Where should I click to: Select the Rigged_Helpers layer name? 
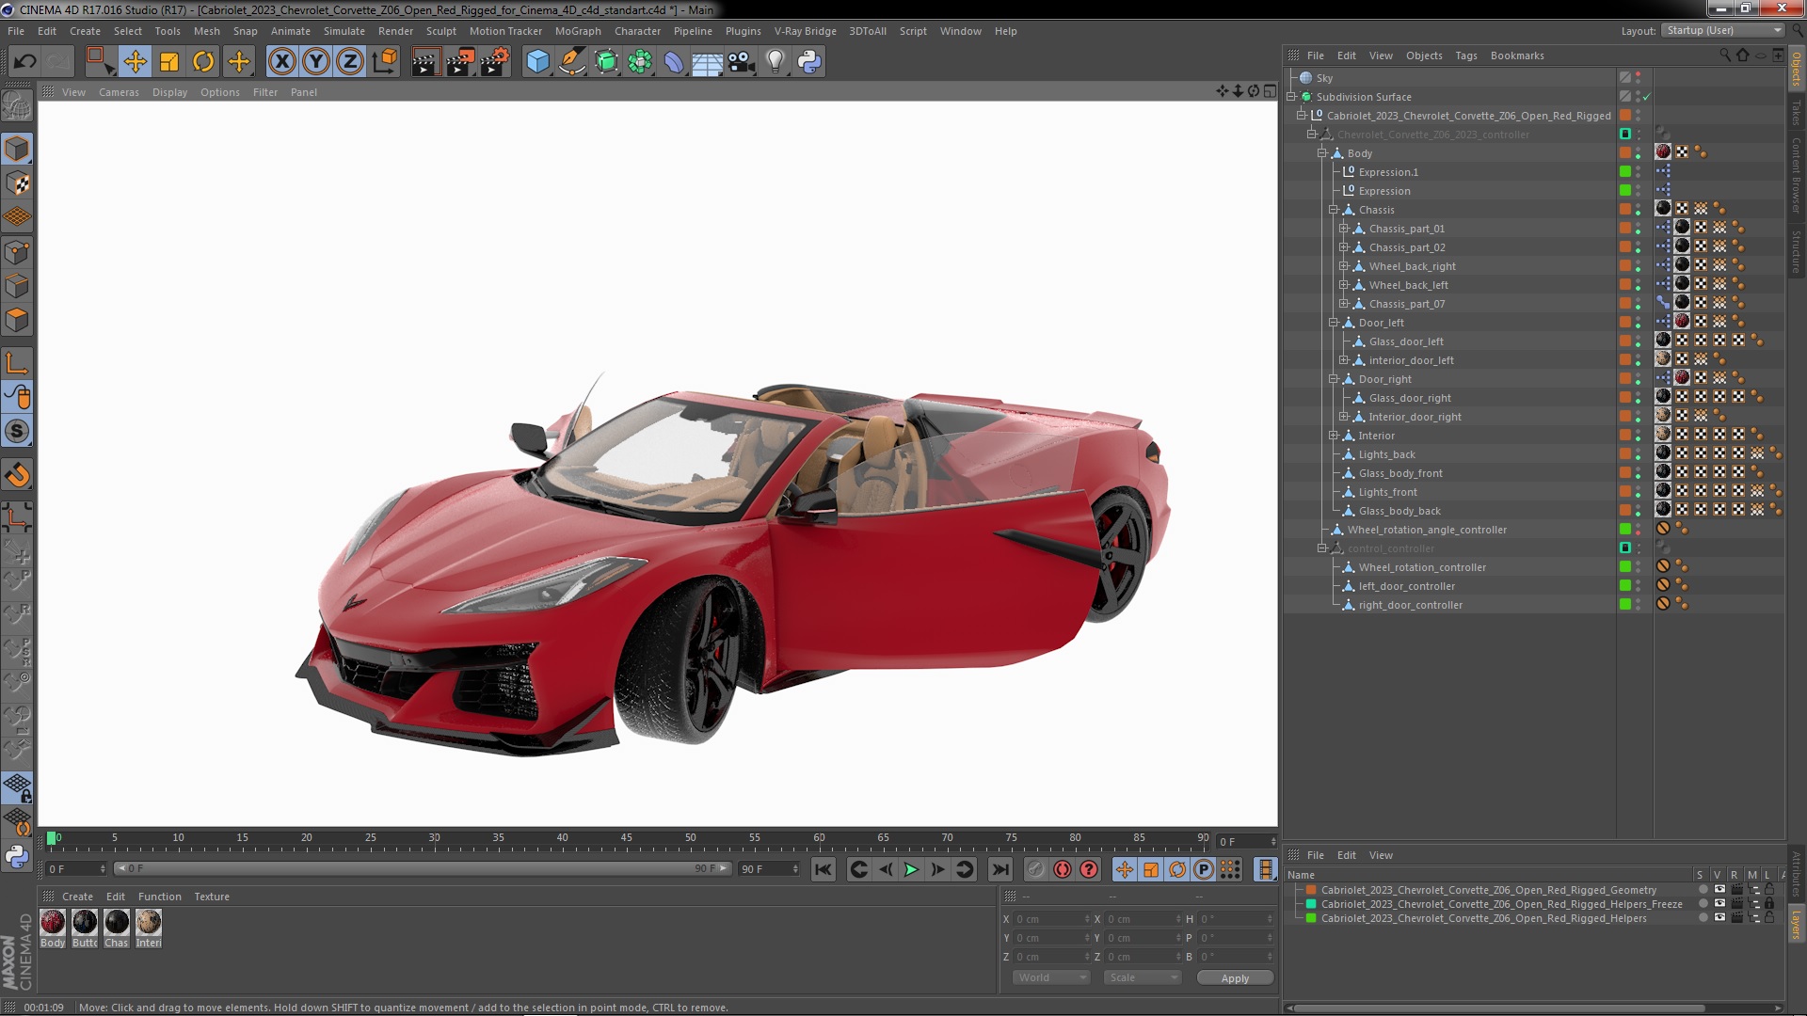click(x=1483, y=918)
